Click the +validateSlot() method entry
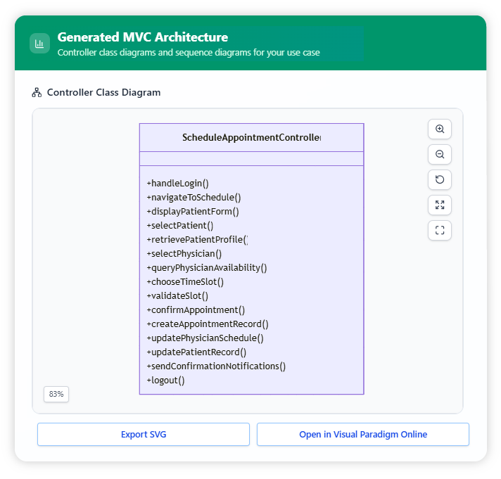 (x=177, y=296)
